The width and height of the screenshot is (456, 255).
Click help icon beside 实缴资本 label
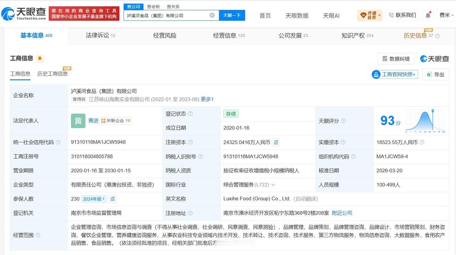(x=343, y=142)
